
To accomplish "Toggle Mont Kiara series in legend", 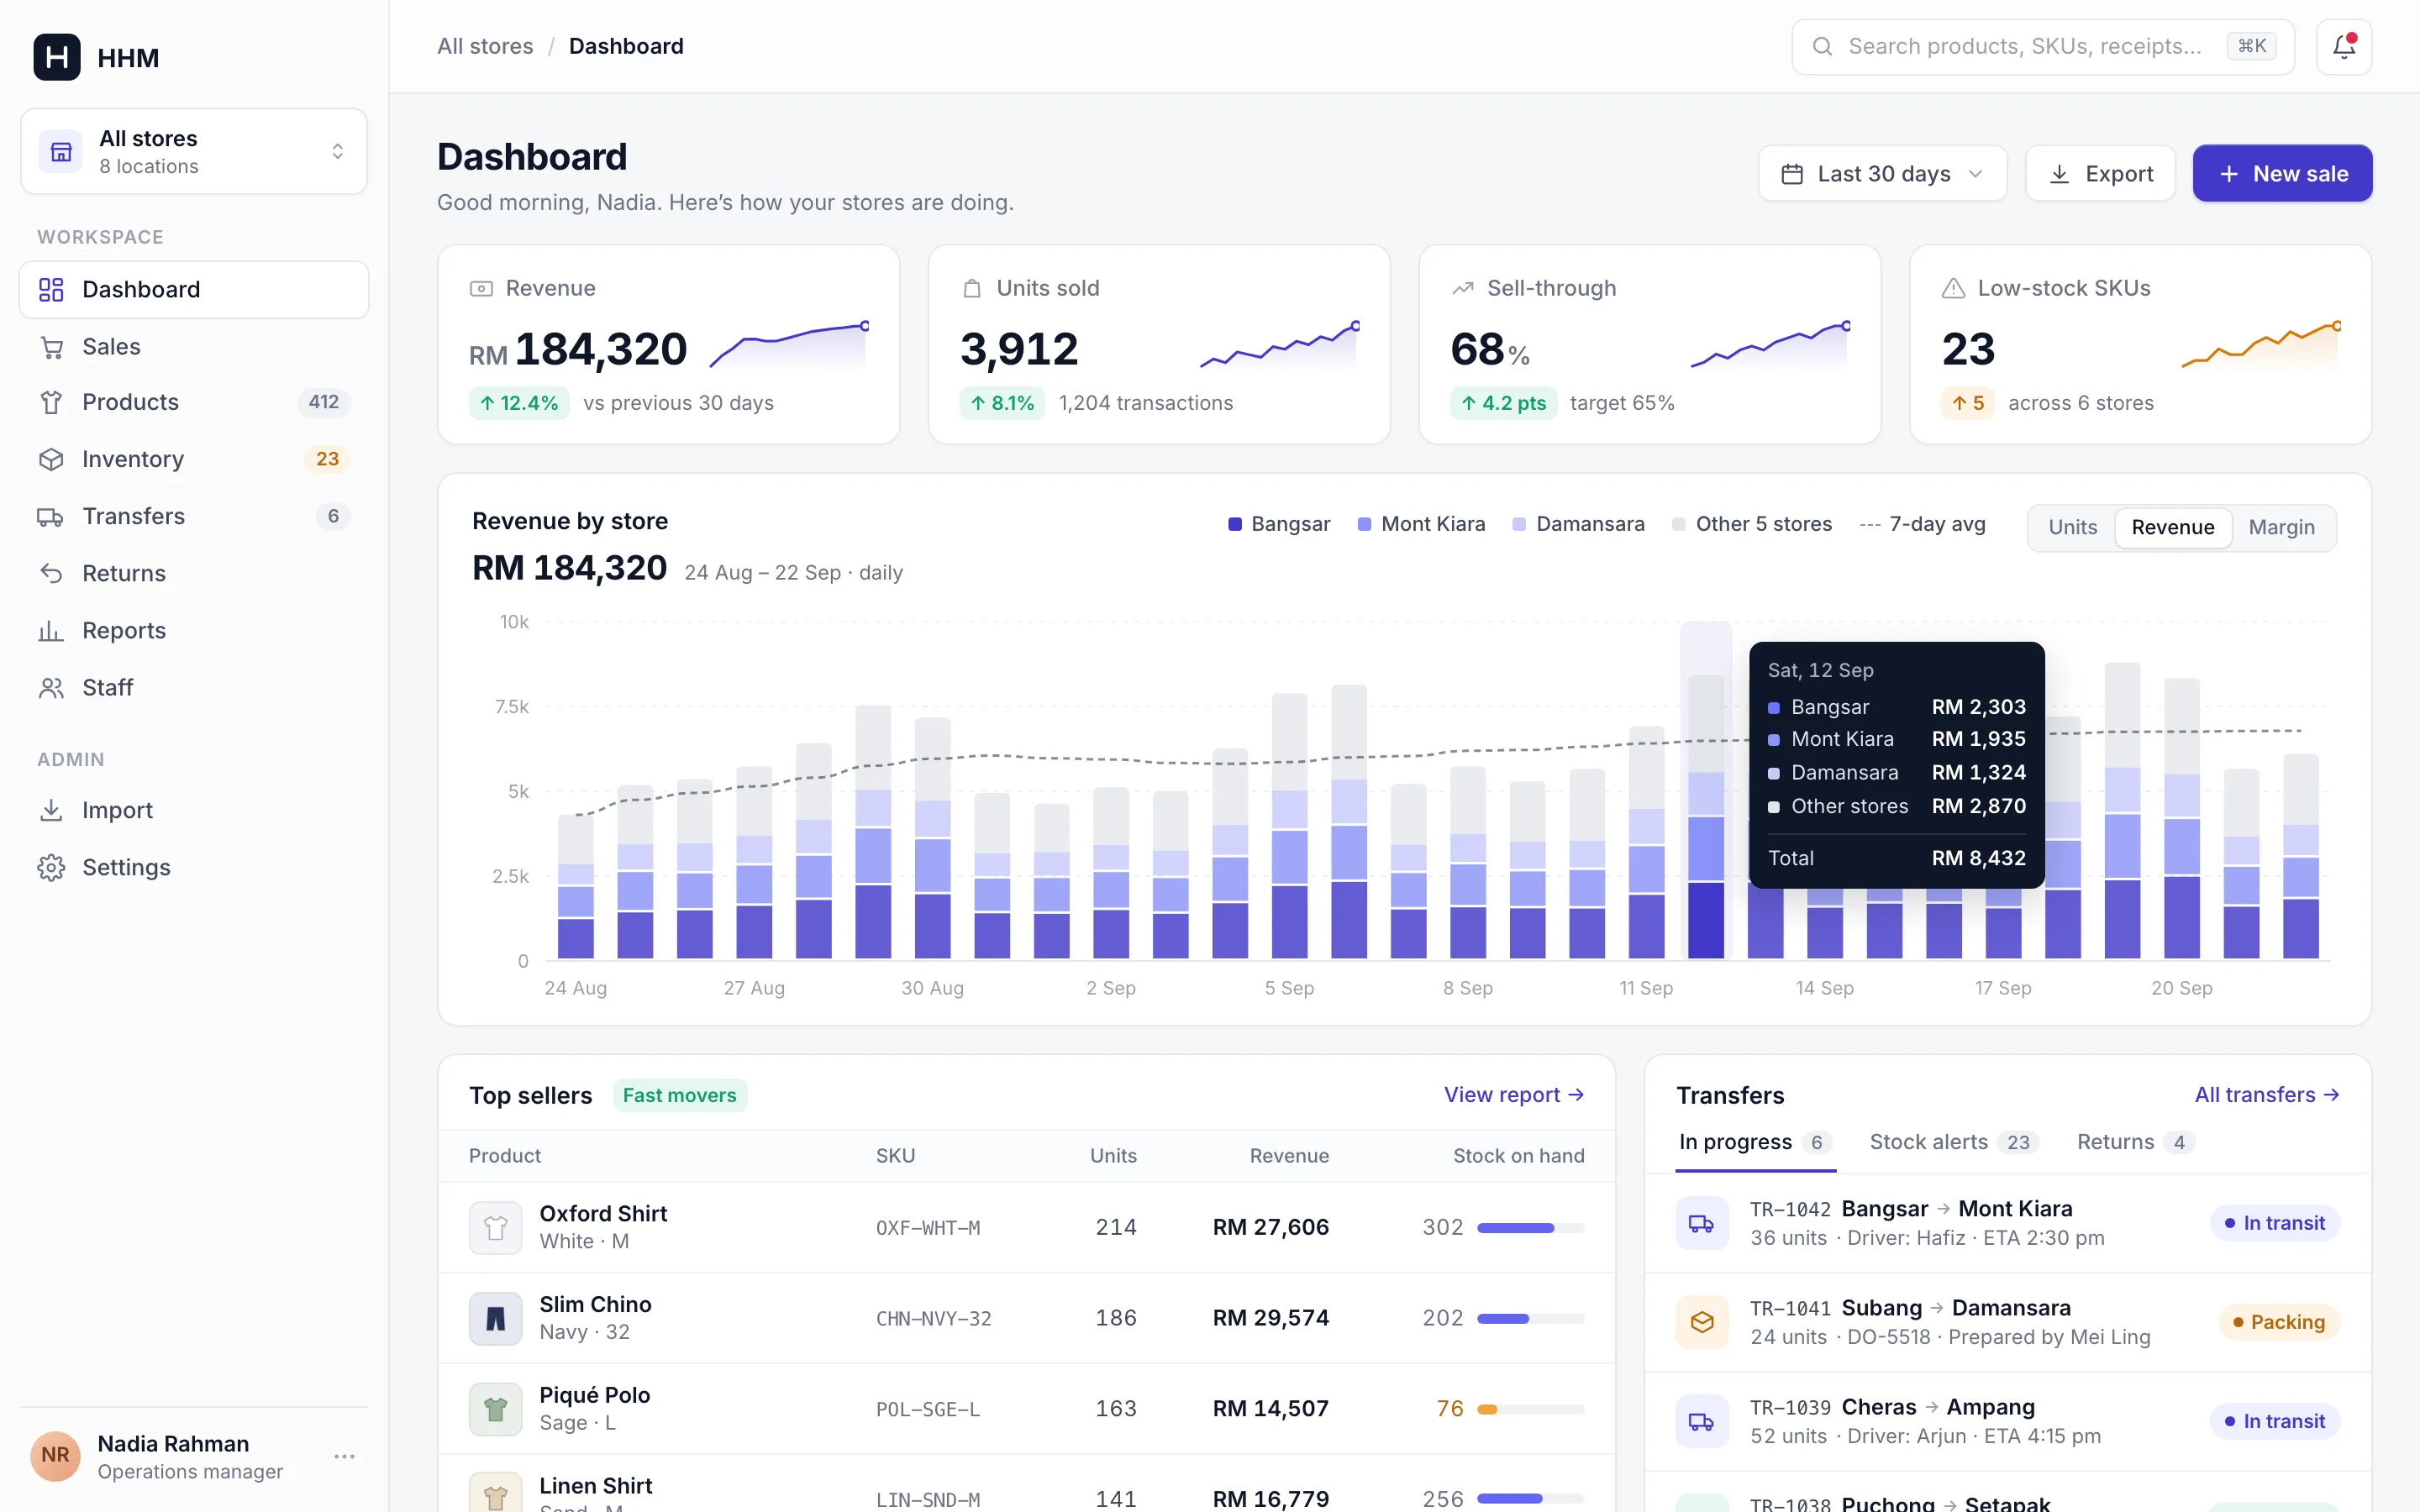I will pyautogui.click(x=1421, y=524).
